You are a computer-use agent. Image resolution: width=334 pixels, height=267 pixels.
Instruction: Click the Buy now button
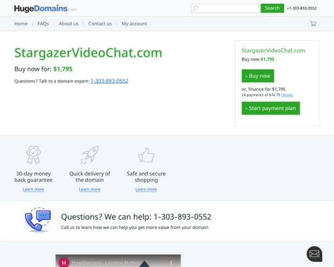[x=258, y=76]
